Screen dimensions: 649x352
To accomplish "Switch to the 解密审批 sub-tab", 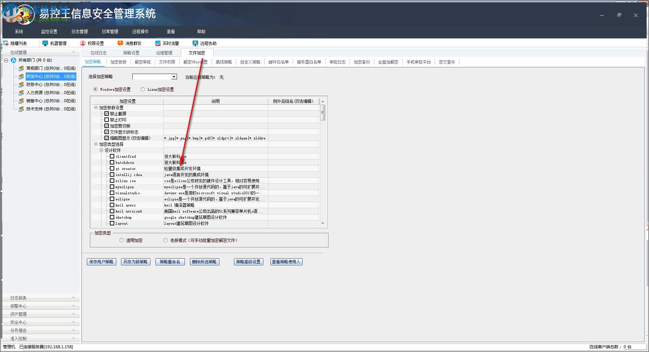I will pos(143,62).
